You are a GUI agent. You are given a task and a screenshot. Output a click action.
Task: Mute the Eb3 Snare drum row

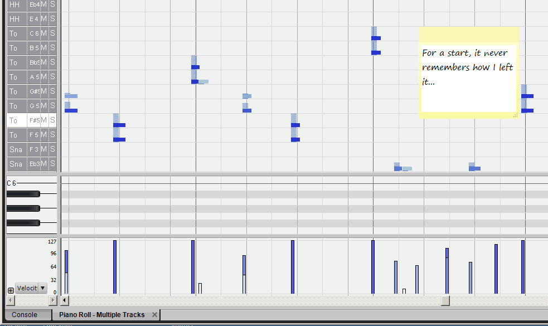click(44, 164)
